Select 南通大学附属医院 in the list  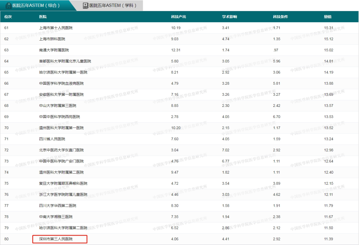click(x=54, y=50)
